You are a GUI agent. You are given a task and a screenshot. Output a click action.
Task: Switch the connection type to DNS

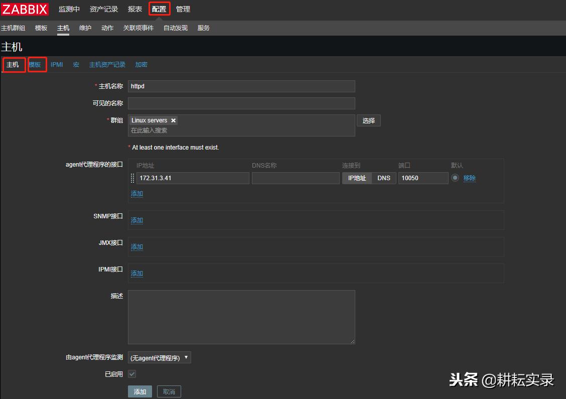coord(383,178)
